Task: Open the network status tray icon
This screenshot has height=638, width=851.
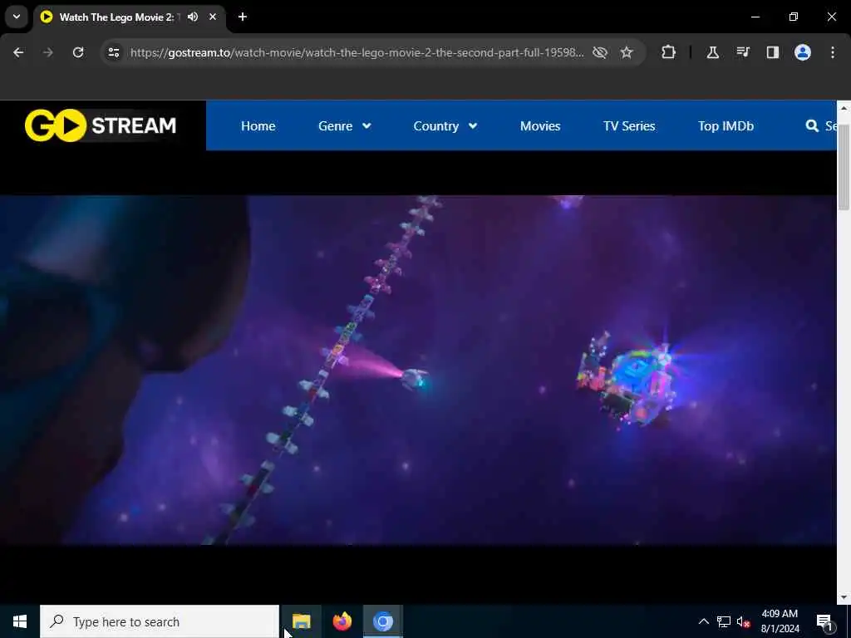Action: [724, 621]
